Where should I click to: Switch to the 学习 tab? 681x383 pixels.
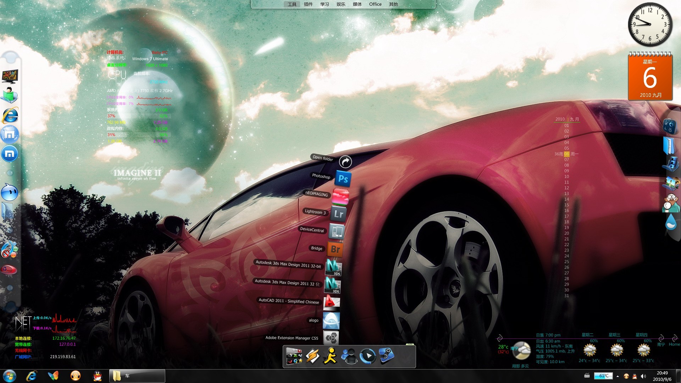(x=325, y=4)
